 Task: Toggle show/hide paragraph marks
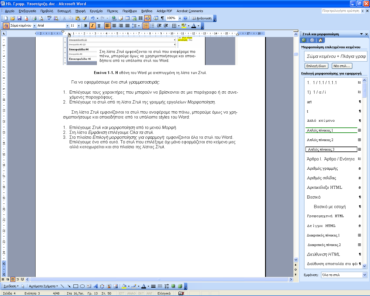(162, 18)
